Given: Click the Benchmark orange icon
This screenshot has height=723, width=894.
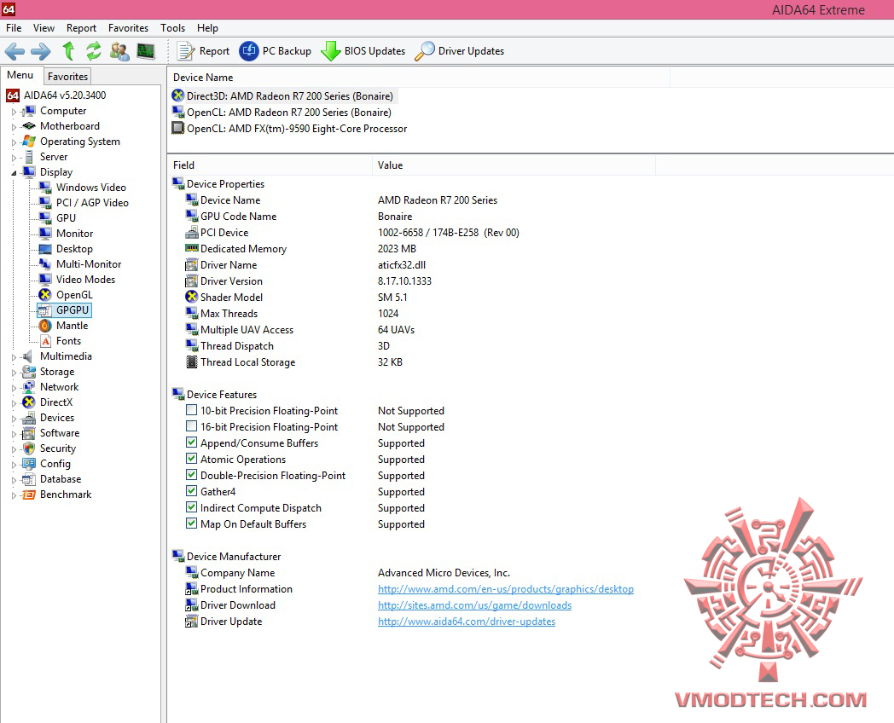Looking at the screenshot, I should (28, 495).
